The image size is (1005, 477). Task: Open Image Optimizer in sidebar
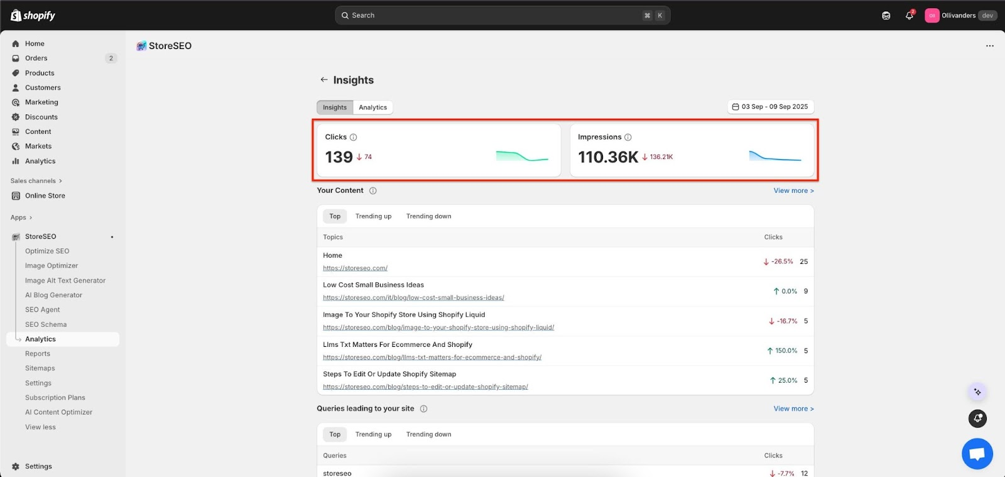52,266
